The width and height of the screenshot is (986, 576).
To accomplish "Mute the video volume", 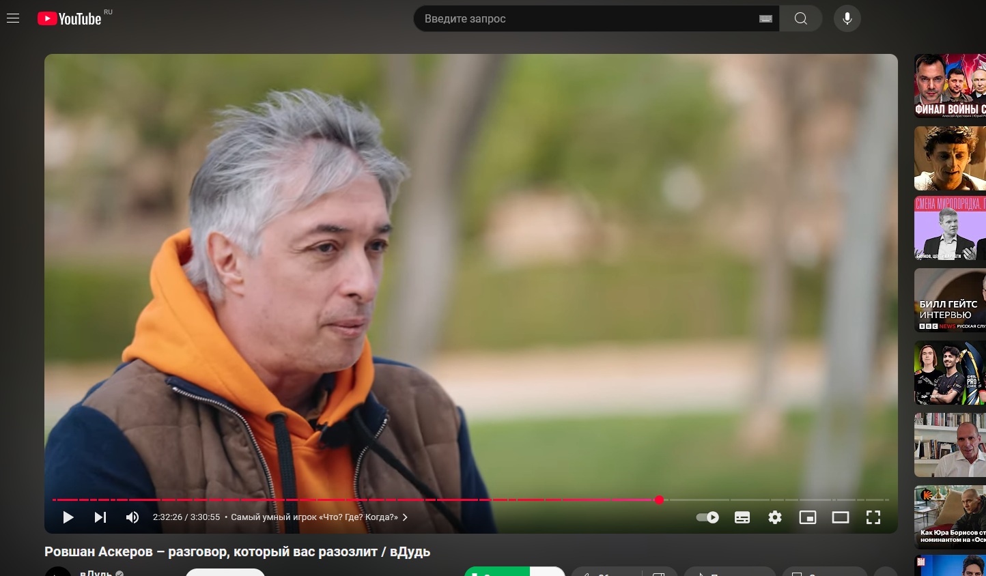I will point(132,517).
